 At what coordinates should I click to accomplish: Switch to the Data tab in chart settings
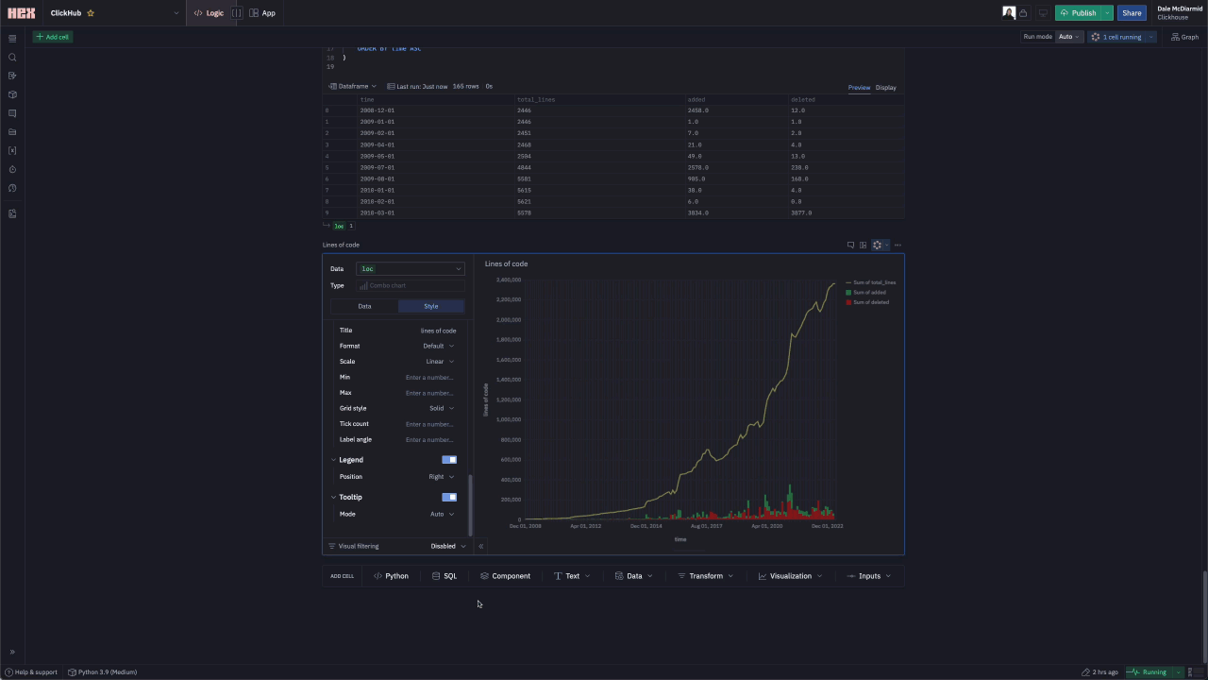coord(364,306)
